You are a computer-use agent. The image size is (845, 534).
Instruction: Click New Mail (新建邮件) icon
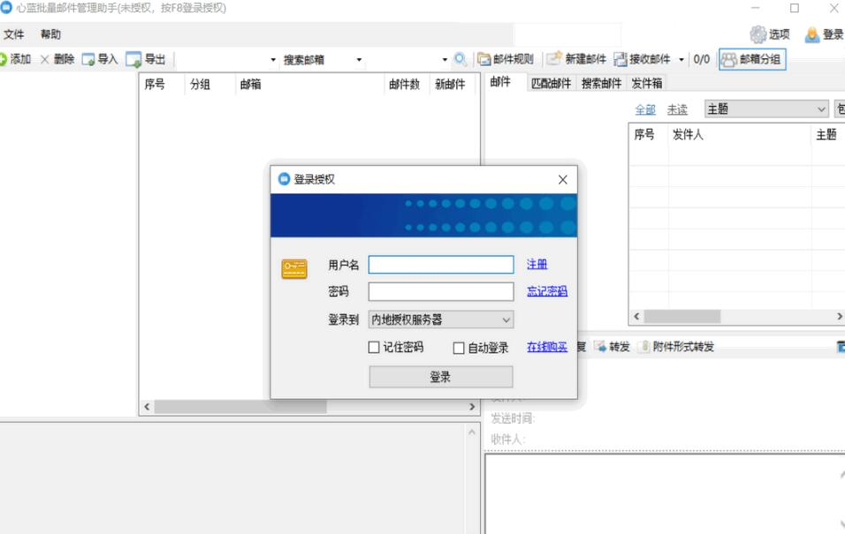(554, 58)
